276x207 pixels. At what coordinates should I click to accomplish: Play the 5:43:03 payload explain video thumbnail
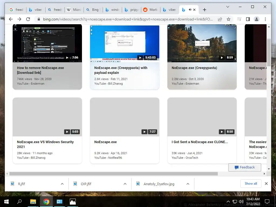[x=125, y=43]
